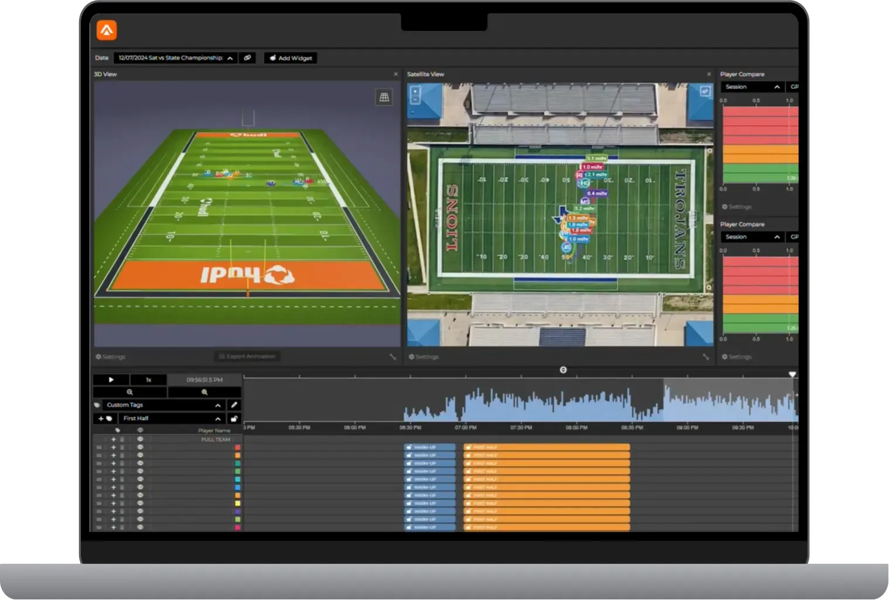Click the link icon beside the date selector
This screenshot has height=600, width=889.
pos(247,58)
